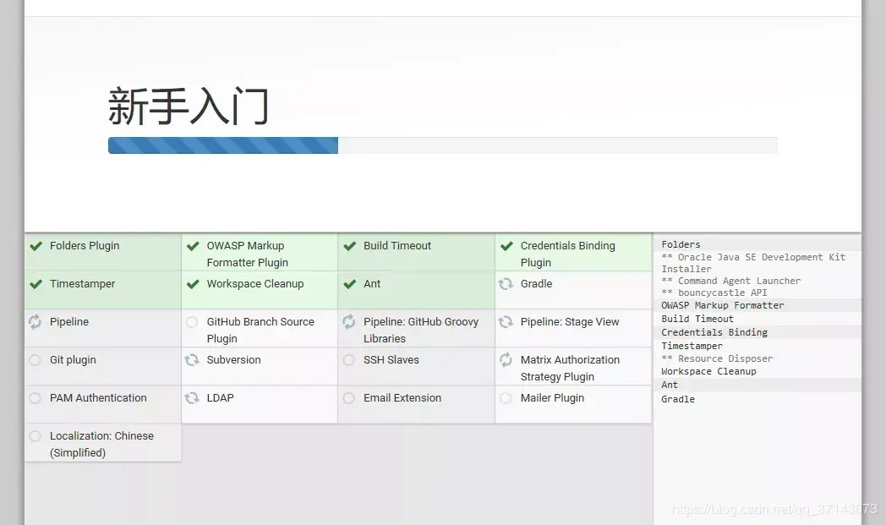Click the spinning installer icon next to Pipeline
The image size is (886, 525).
click(x=36, y=322)
